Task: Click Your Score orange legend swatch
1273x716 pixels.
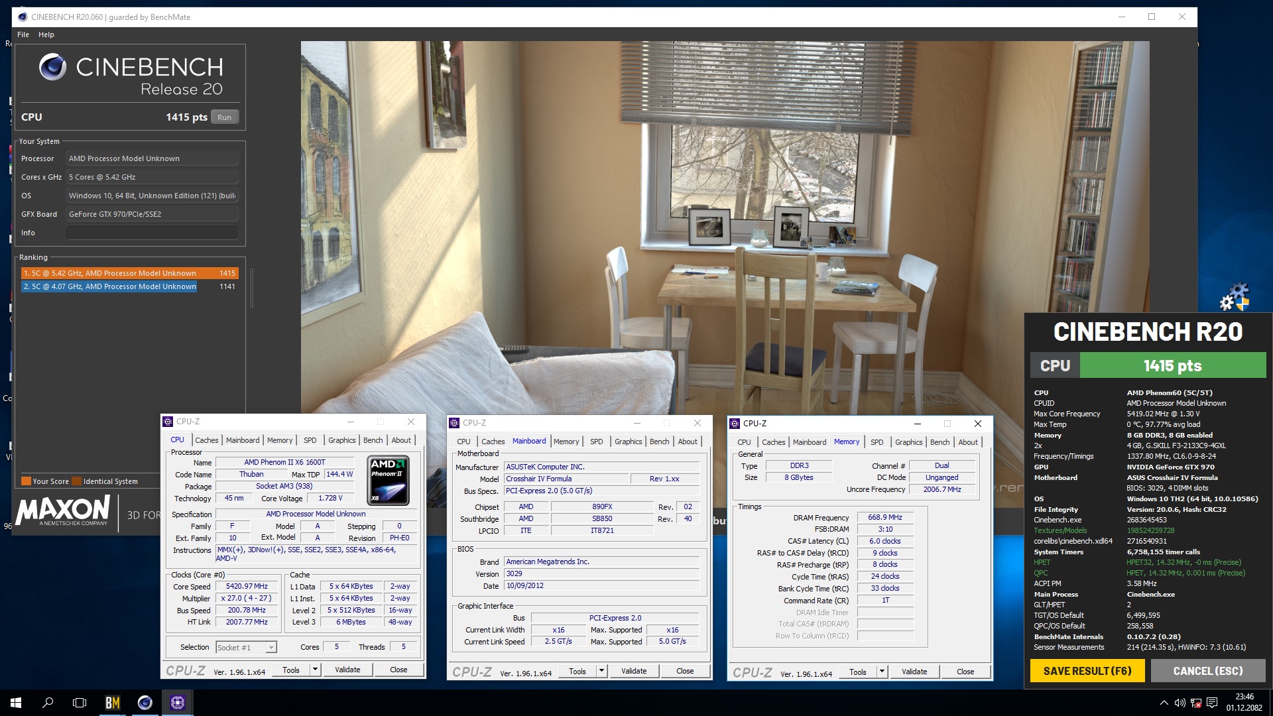Action: (x=26, y=481)
